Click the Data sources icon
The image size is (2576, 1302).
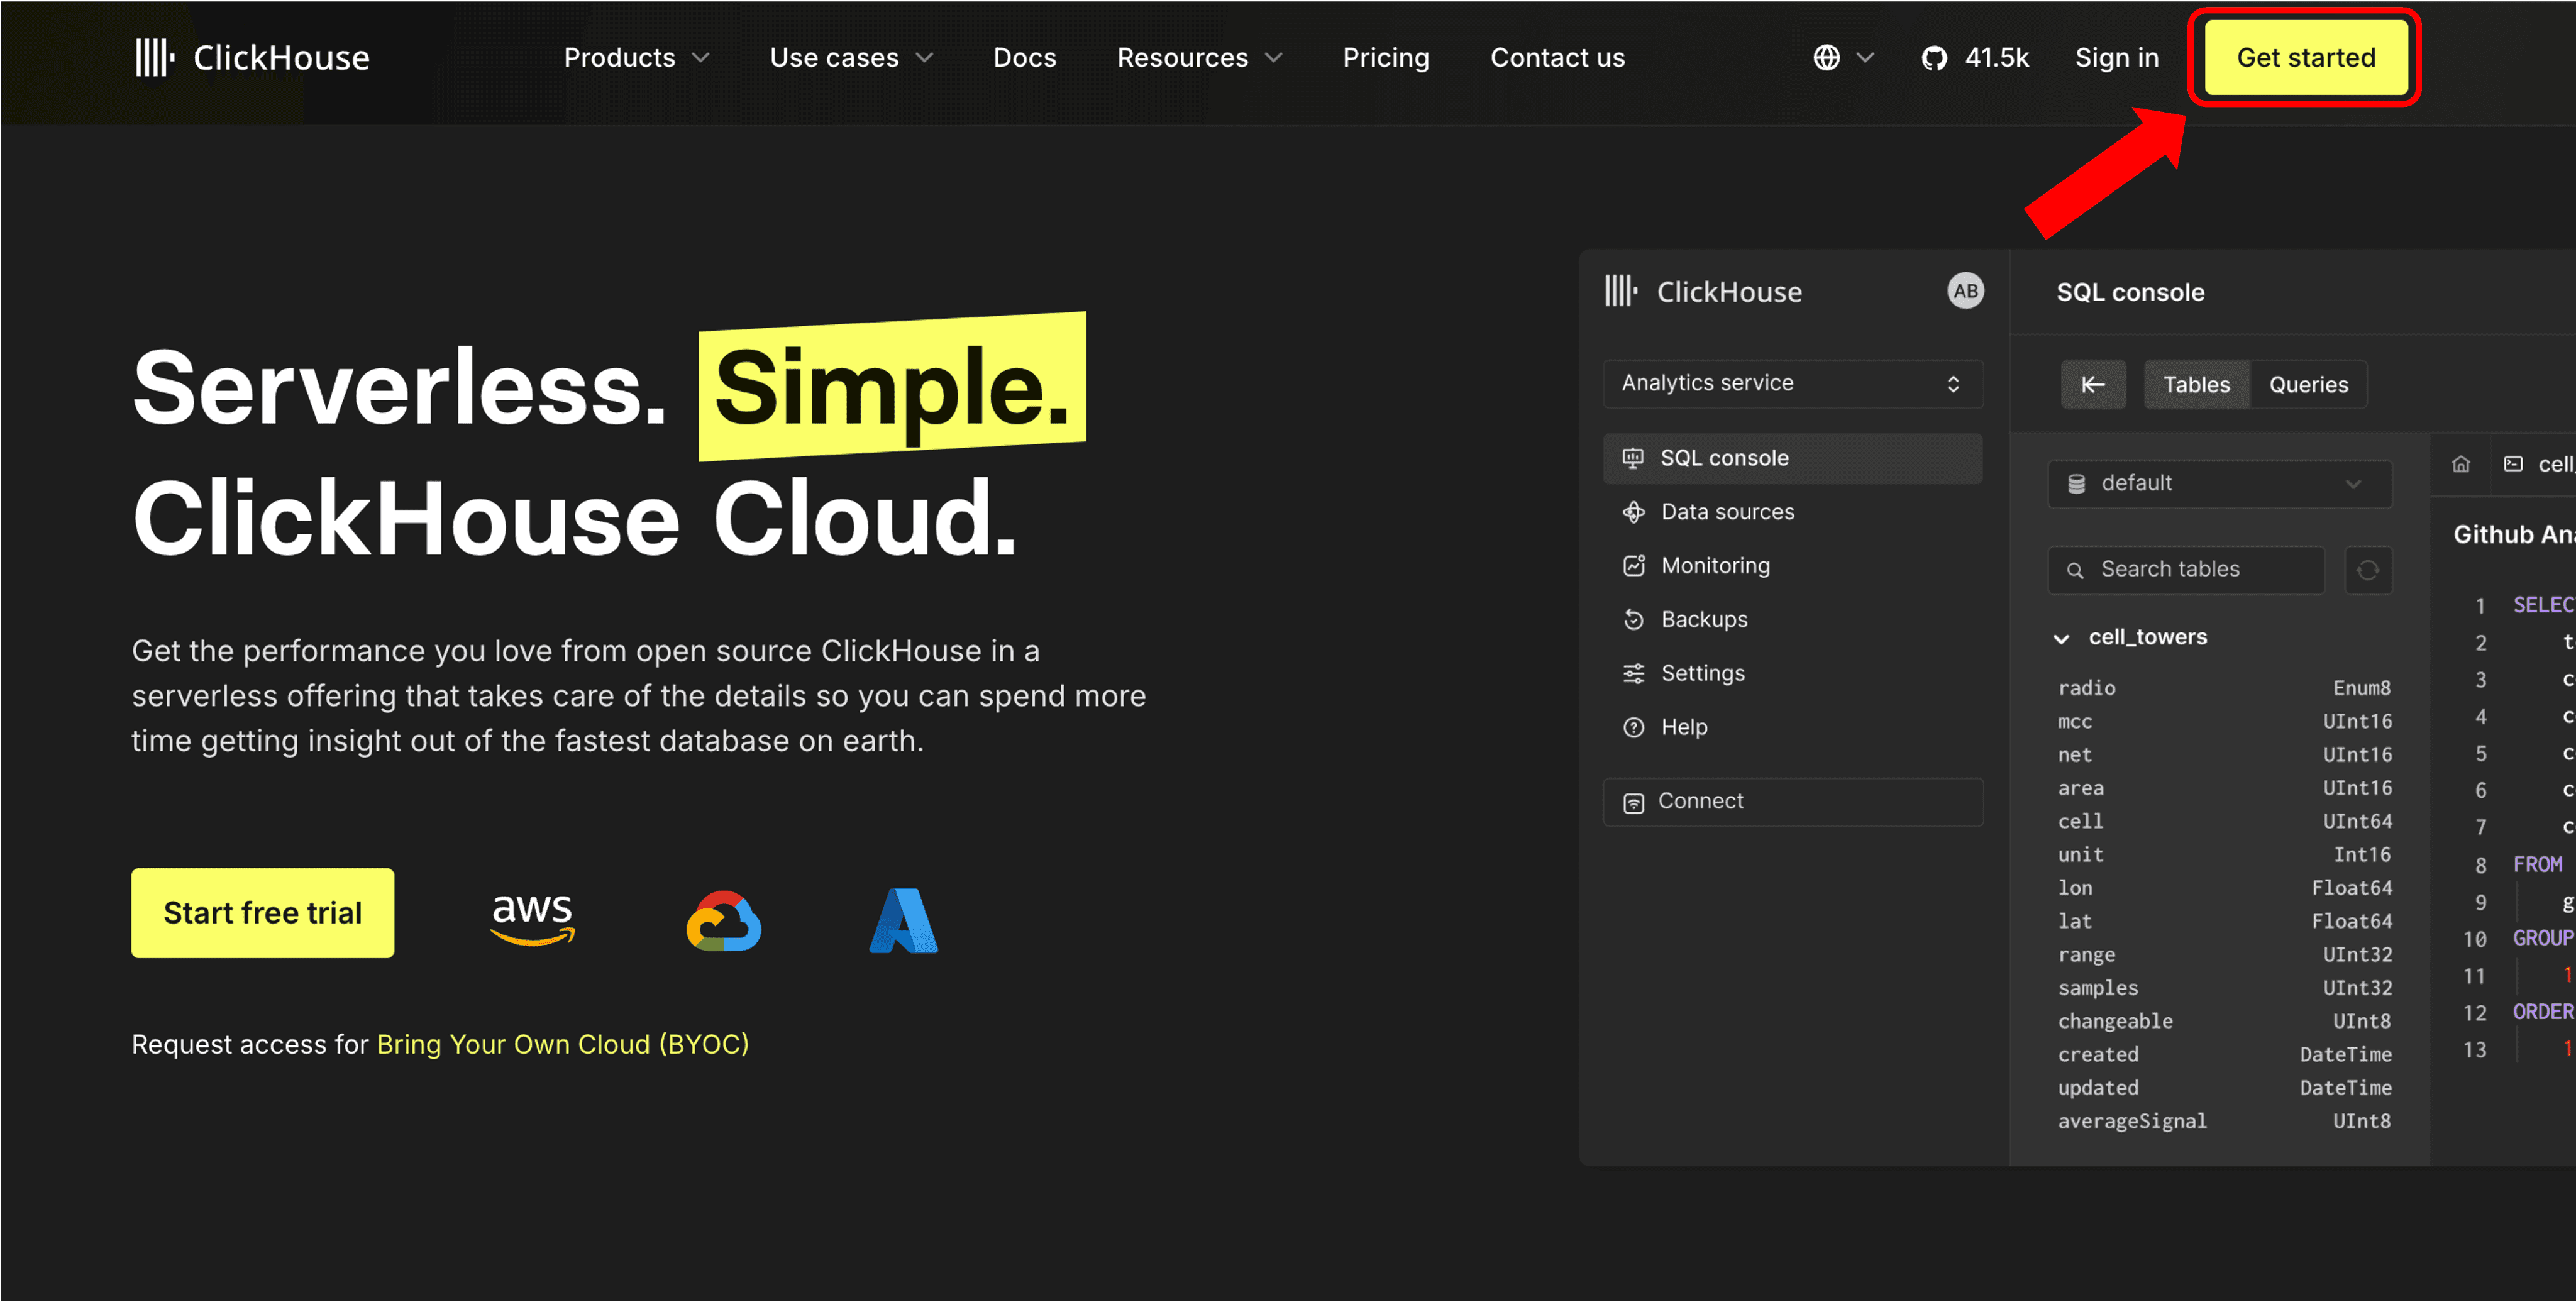click(1633, 512)
